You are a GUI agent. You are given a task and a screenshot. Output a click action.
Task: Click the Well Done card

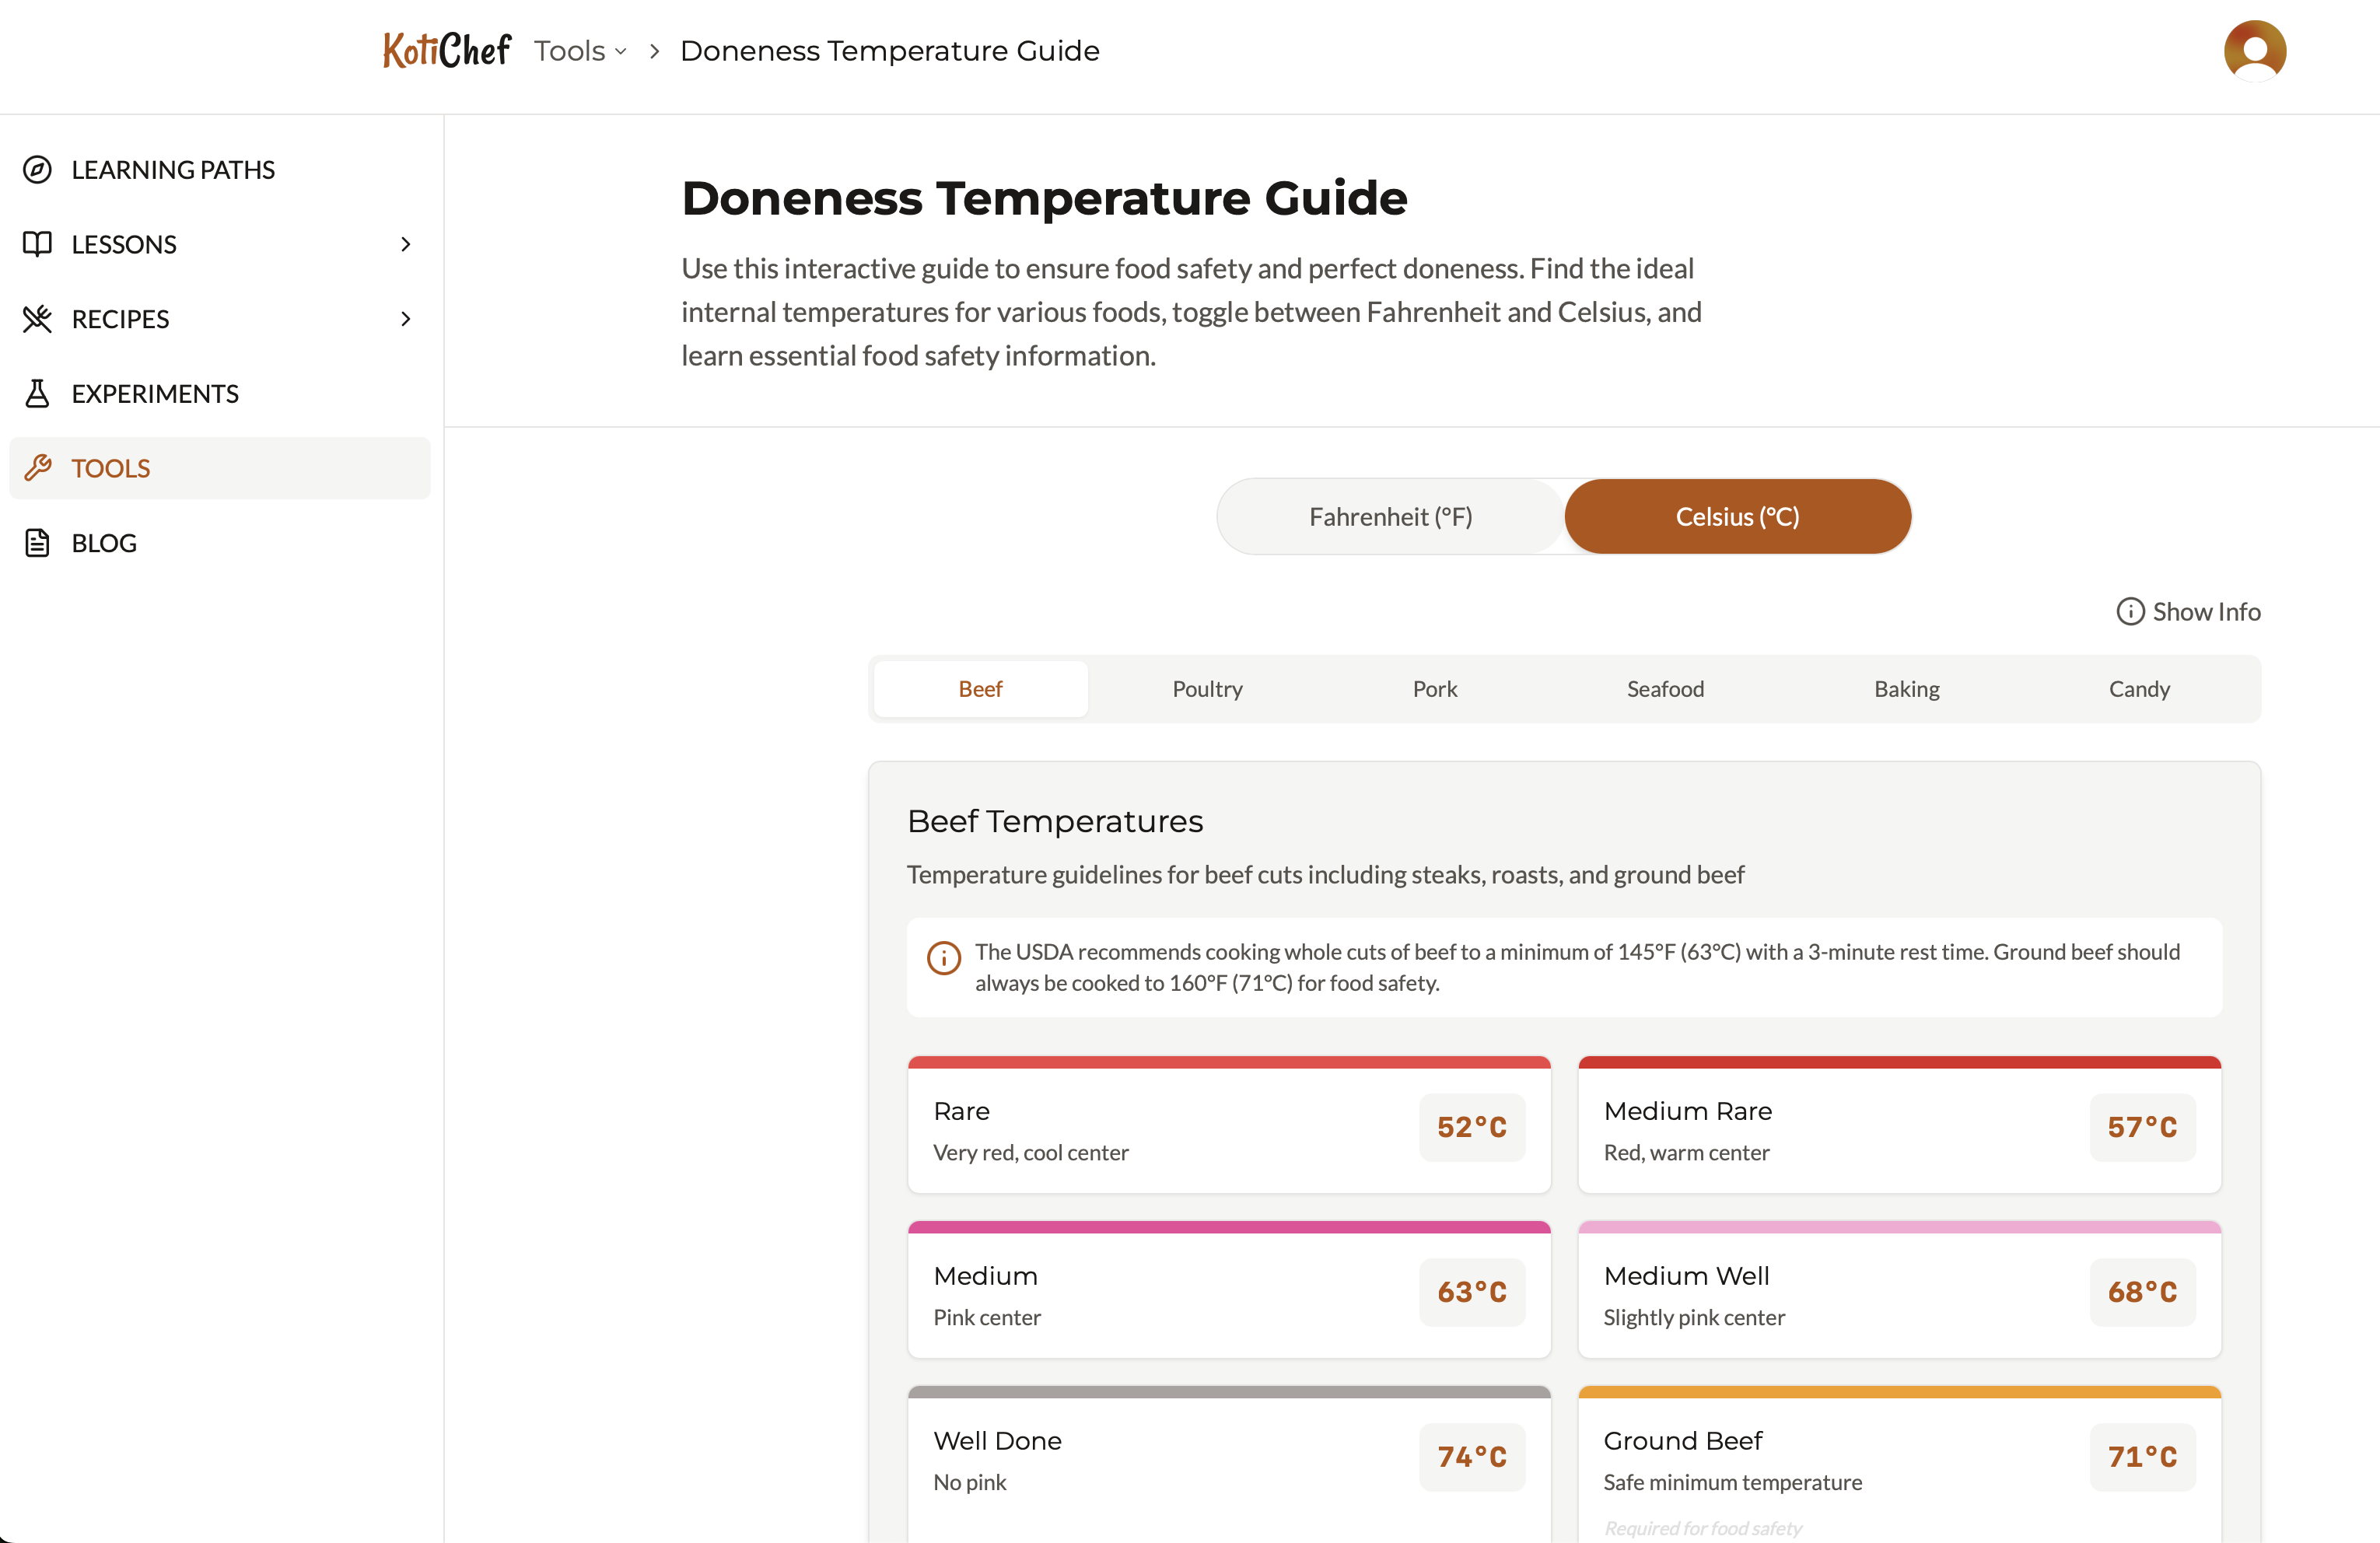tap(1229, 1464)
